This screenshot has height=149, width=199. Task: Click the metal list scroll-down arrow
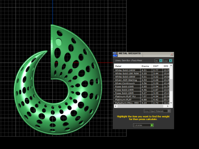point(171,103)
